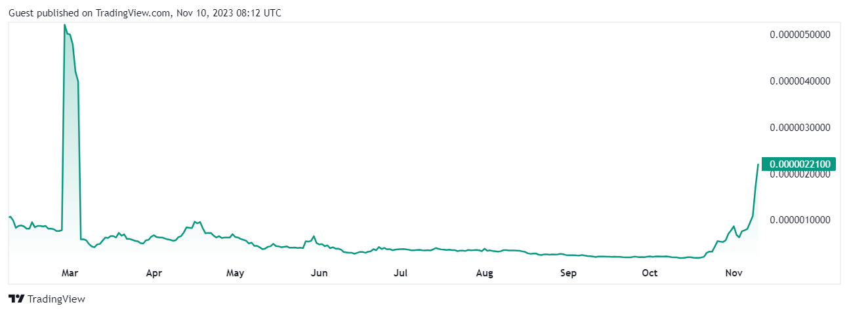Select the Mar label on time axis
The height and width of the screenshot is (313, 849).
point(69,273)
